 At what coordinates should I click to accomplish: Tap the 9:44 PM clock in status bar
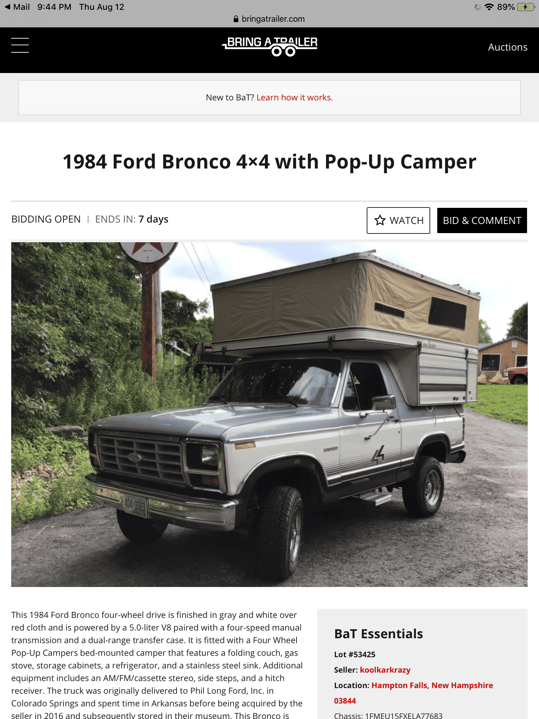[54, 7]
